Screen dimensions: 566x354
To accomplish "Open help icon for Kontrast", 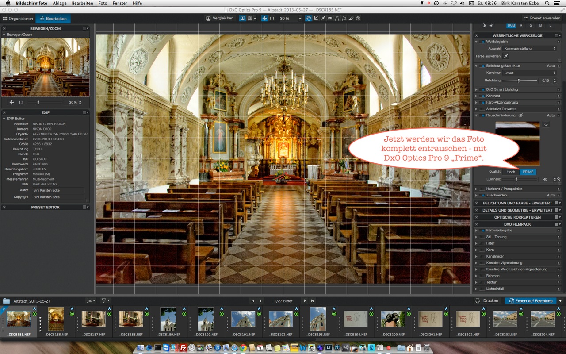I will tap(559, 96).
